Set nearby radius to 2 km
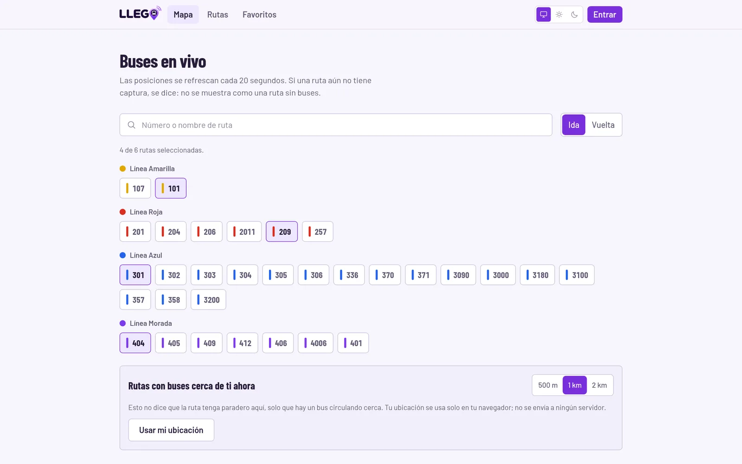 pos(599,385)
